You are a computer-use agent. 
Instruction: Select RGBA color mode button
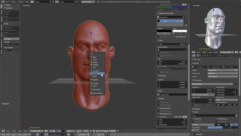(x=234, y=125)
